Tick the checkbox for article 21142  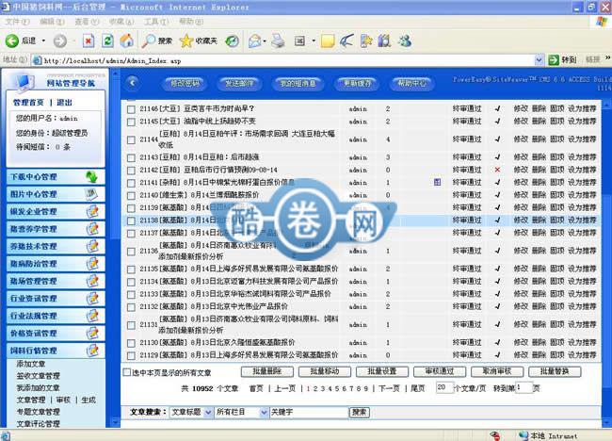tap(131, 171)
